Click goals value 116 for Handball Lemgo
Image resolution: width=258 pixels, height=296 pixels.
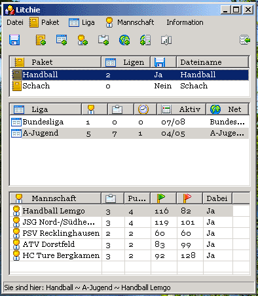pos(162,211)
